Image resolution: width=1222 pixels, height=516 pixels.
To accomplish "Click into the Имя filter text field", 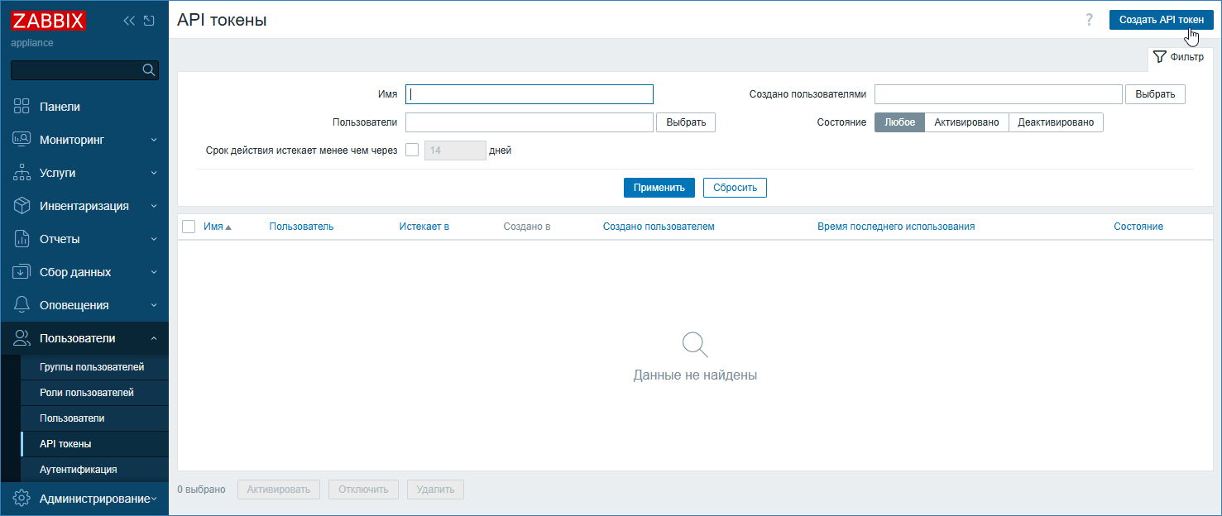I will (530, 94).
